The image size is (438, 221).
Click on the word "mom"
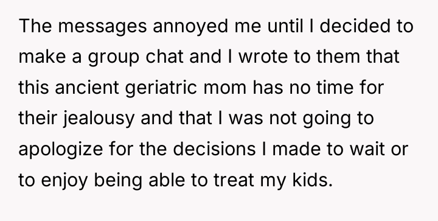225,88
